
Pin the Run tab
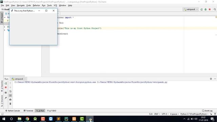click(x=6, y=98)
